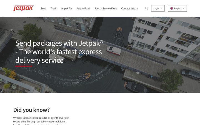200x125 pixels.
Task: Go to the Track page
Action: tap(53, 8)
